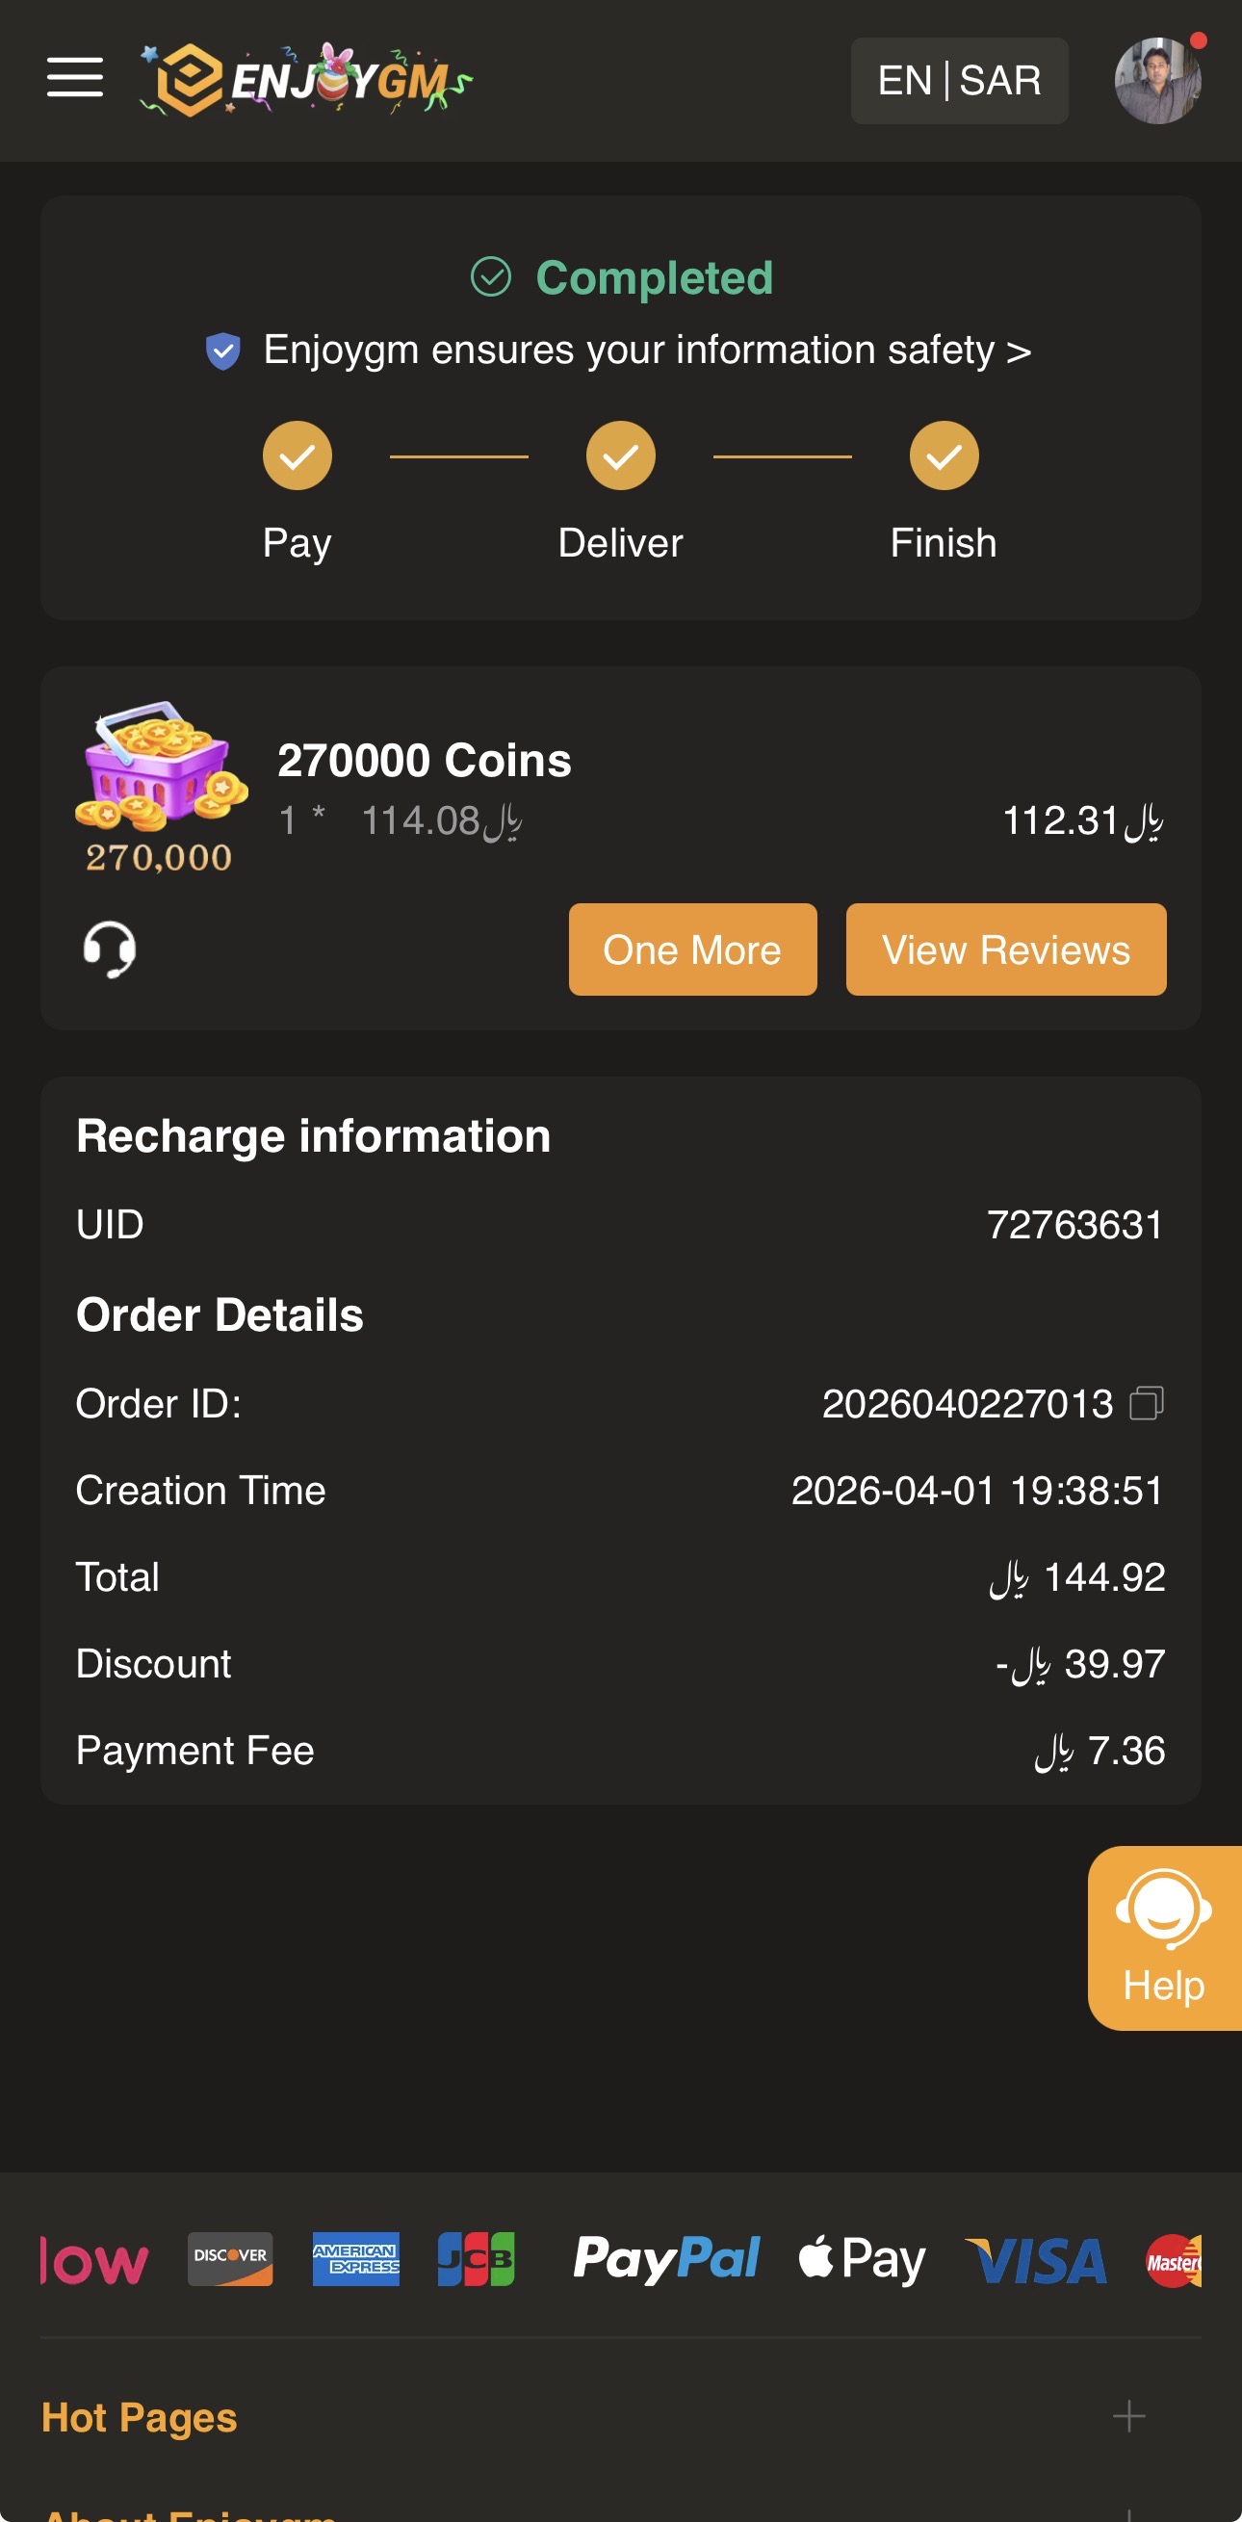Click the Pay step checkmark
The image size is (1242, 2522).
point(298,455)
